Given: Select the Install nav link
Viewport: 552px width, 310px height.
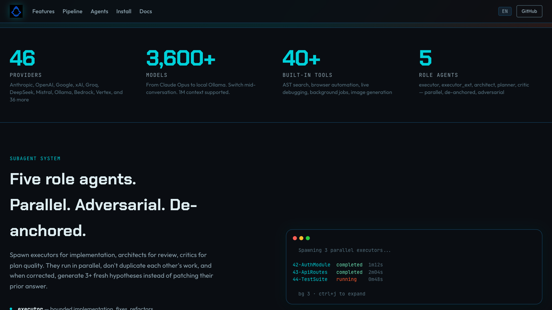Looking at the screenshot, I should click(x=124, y=11).
